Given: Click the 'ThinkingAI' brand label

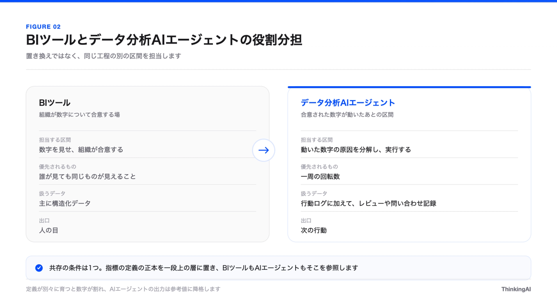Looking at the screenshot, I should (x=516, y=289).
